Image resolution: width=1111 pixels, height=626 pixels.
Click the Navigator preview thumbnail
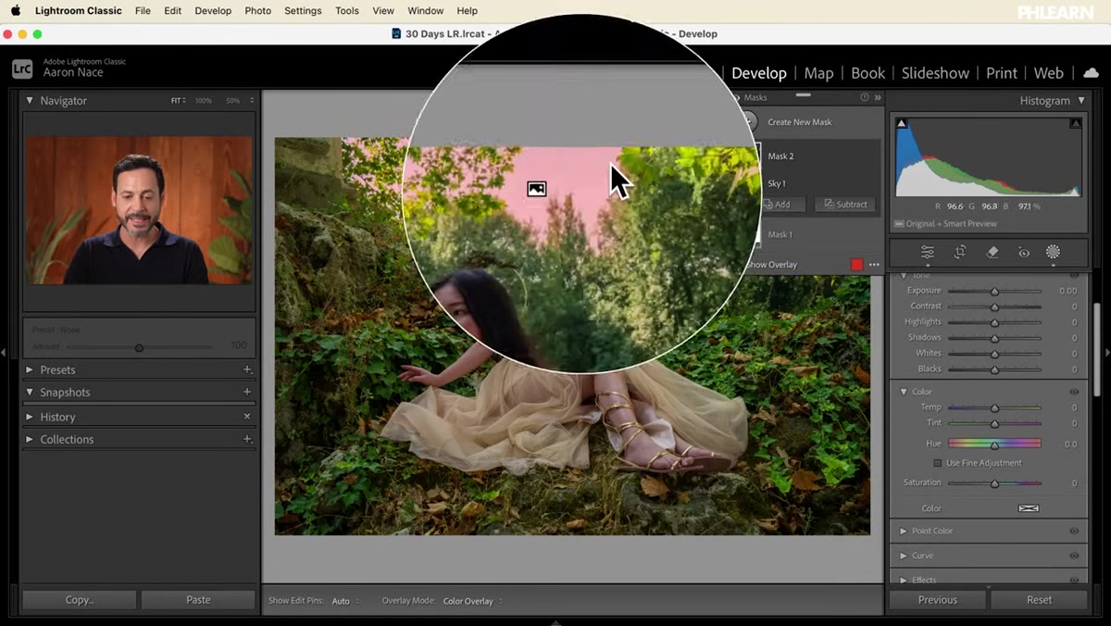pyautogui.click(x=139, y=210)
